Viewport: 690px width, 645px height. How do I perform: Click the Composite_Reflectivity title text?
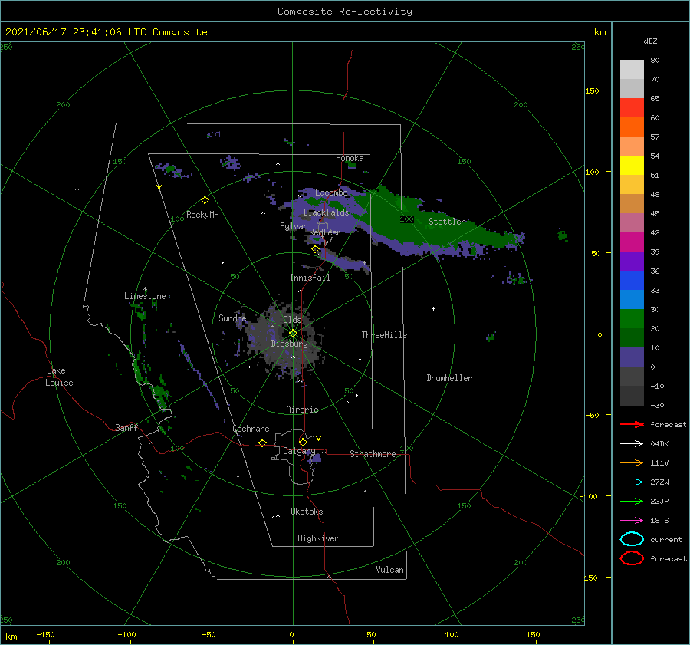(x=345, y=12)
